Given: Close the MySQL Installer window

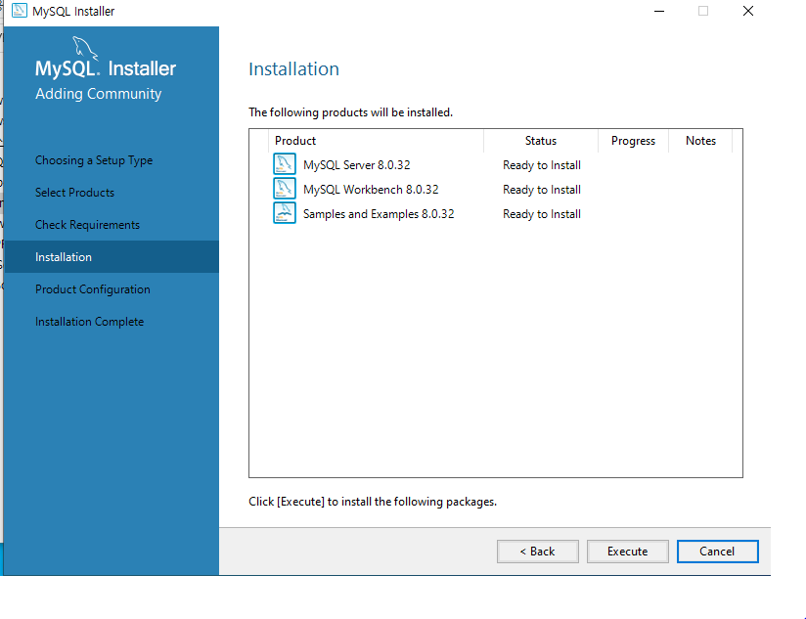Looking at the screenshot, I should click(748, 11).
